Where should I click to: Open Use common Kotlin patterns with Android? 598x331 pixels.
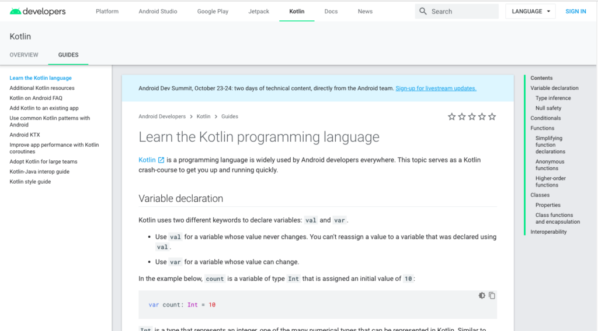click(x=50, y=121)
